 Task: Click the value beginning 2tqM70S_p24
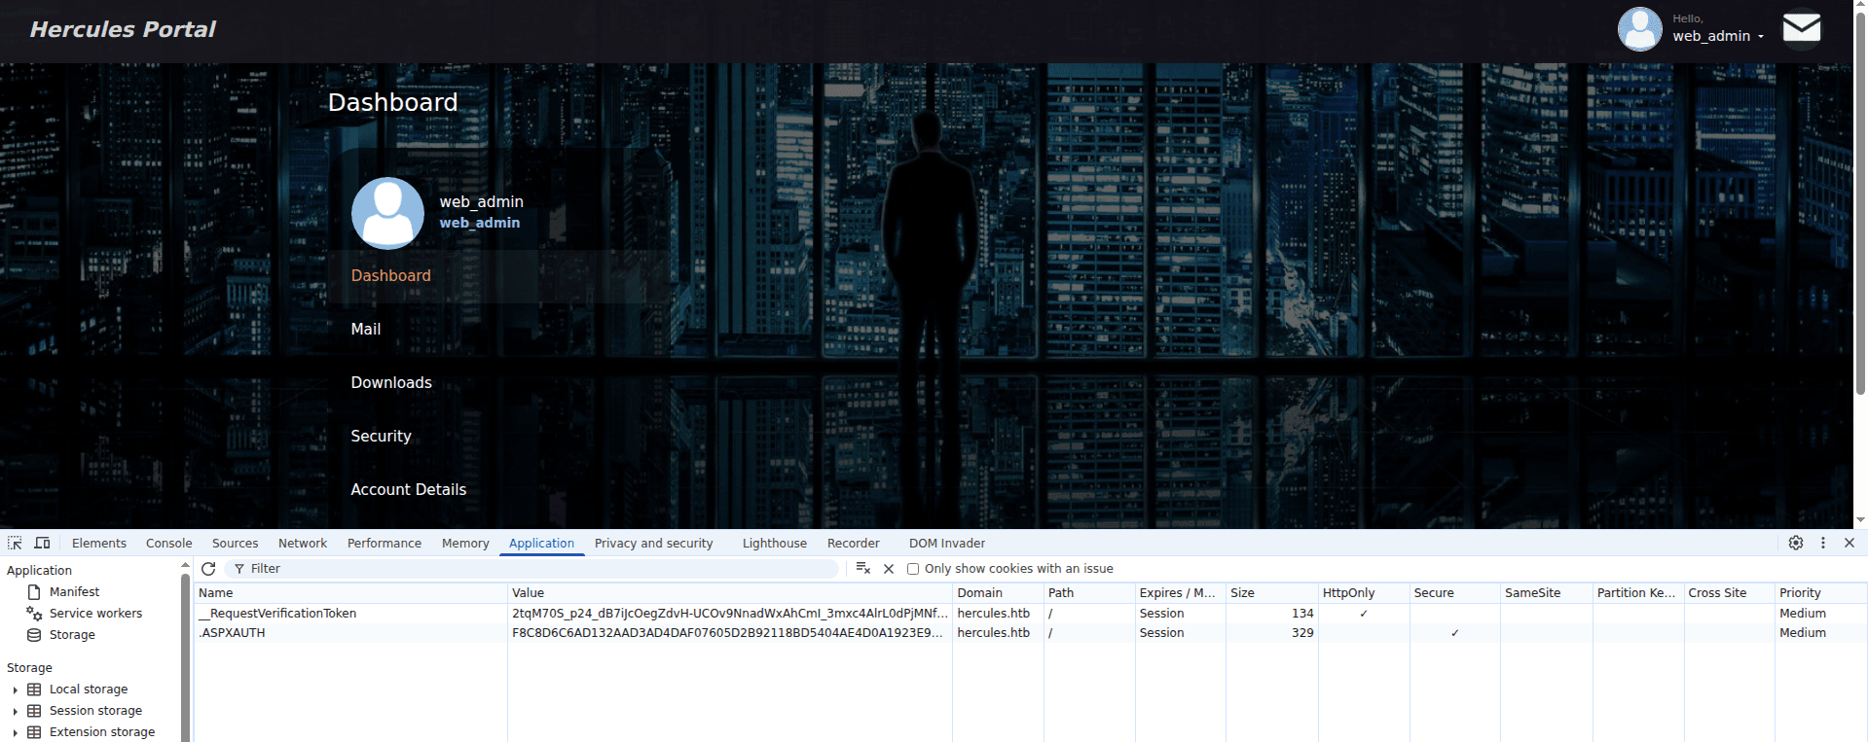[729, 614]
